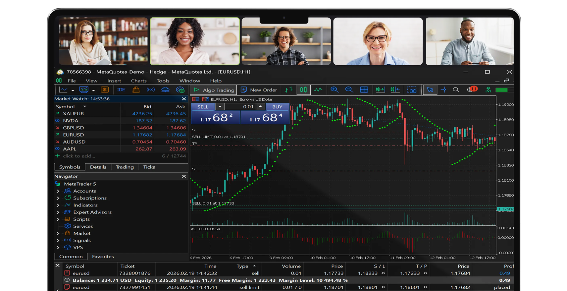Open the Symbol column dropdown in Market Watch
Screen dimensions: 567x291
point(85,107)
